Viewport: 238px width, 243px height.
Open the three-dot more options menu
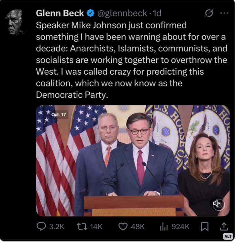click(224, 13)
